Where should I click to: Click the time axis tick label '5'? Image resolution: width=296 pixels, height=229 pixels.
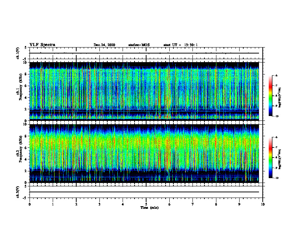click(x=146, y=204)
